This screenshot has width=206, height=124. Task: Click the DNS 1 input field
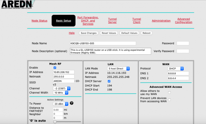click(x=178, y=73)
